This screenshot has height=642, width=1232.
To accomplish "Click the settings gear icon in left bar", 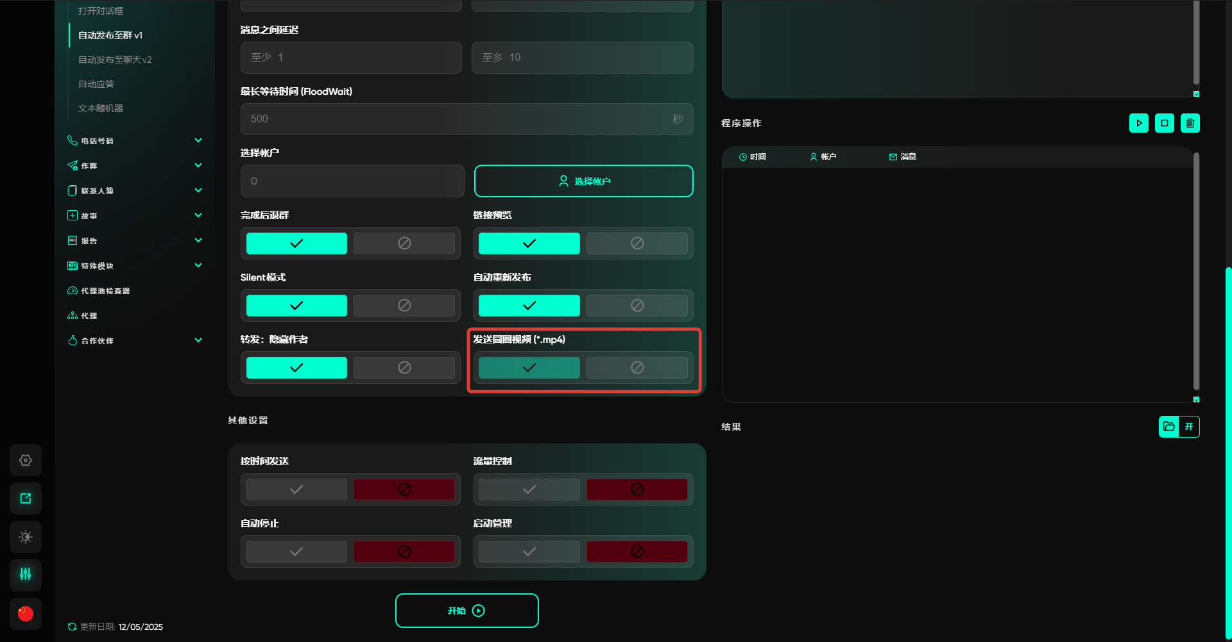I will tap(26, 460).
